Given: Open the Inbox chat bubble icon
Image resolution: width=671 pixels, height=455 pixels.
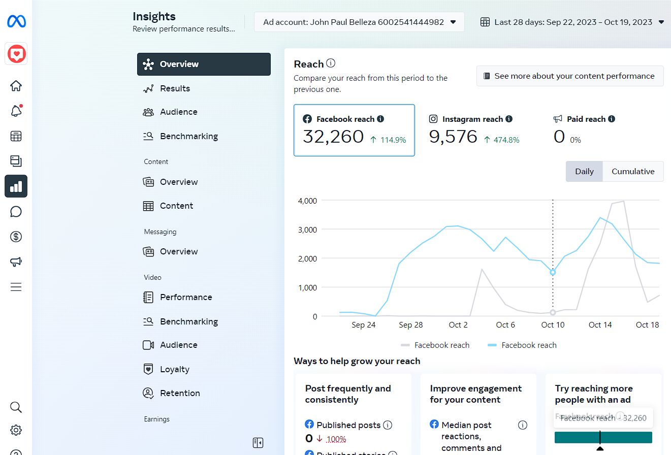Looking at the screenshot, I should [16, 211].
